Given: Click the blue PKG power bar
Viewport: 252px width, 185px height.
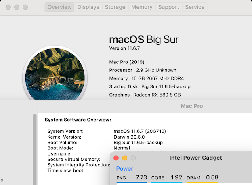Looking at the screenshot, I should click(x=132, y=183).
